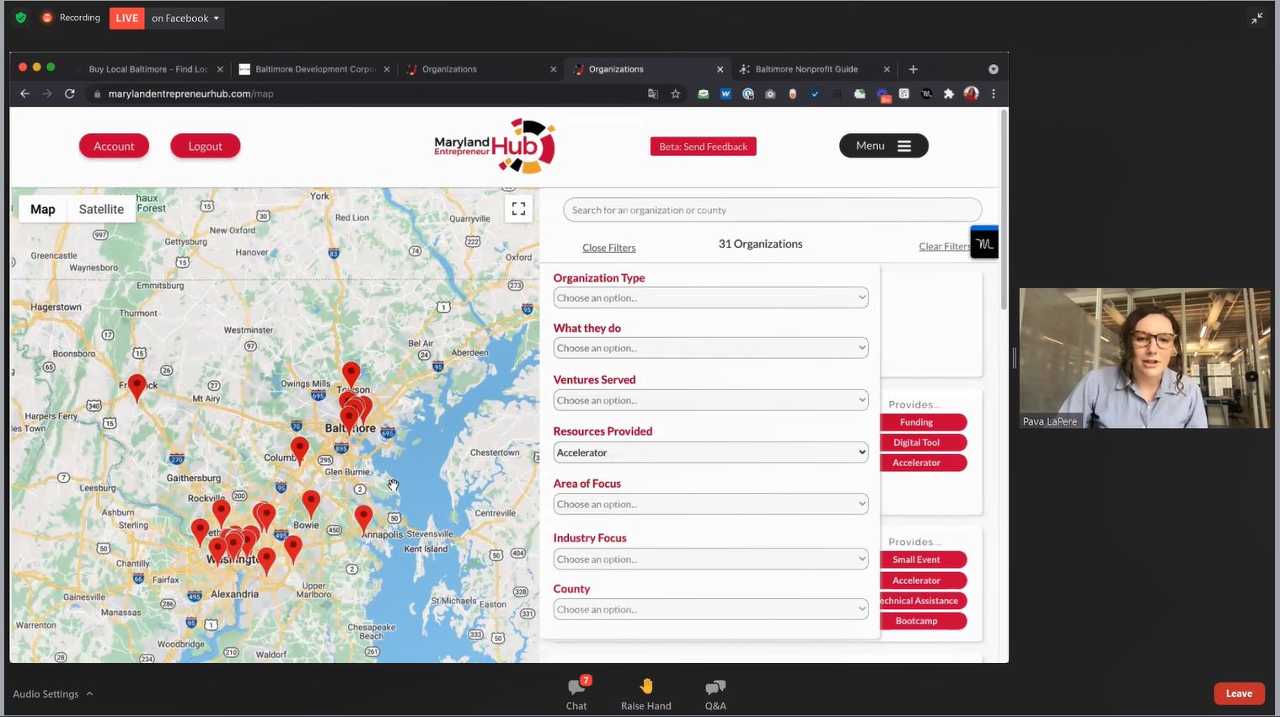Toggle fullscreen map view icon
The height and width of the screenshot is (717, 1280).
[x=518, y=209]
